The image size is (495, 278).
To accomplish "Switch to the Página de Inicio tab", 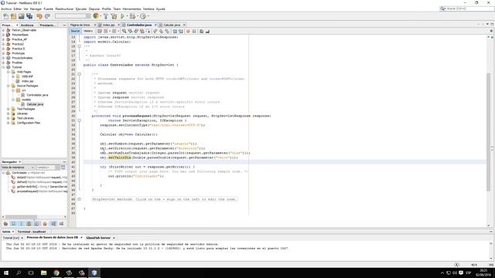I will click(x=80, y=25).
